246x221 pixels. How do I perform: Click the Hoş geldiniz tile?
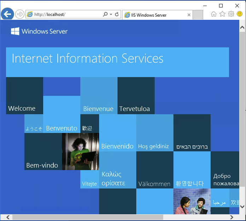[x=155, y=133]
